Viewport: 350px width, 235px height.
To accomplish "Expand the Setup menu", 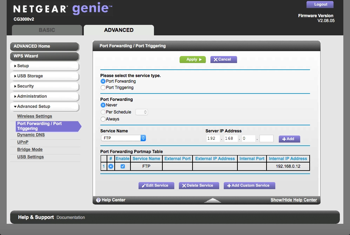I will pos(45,66).
